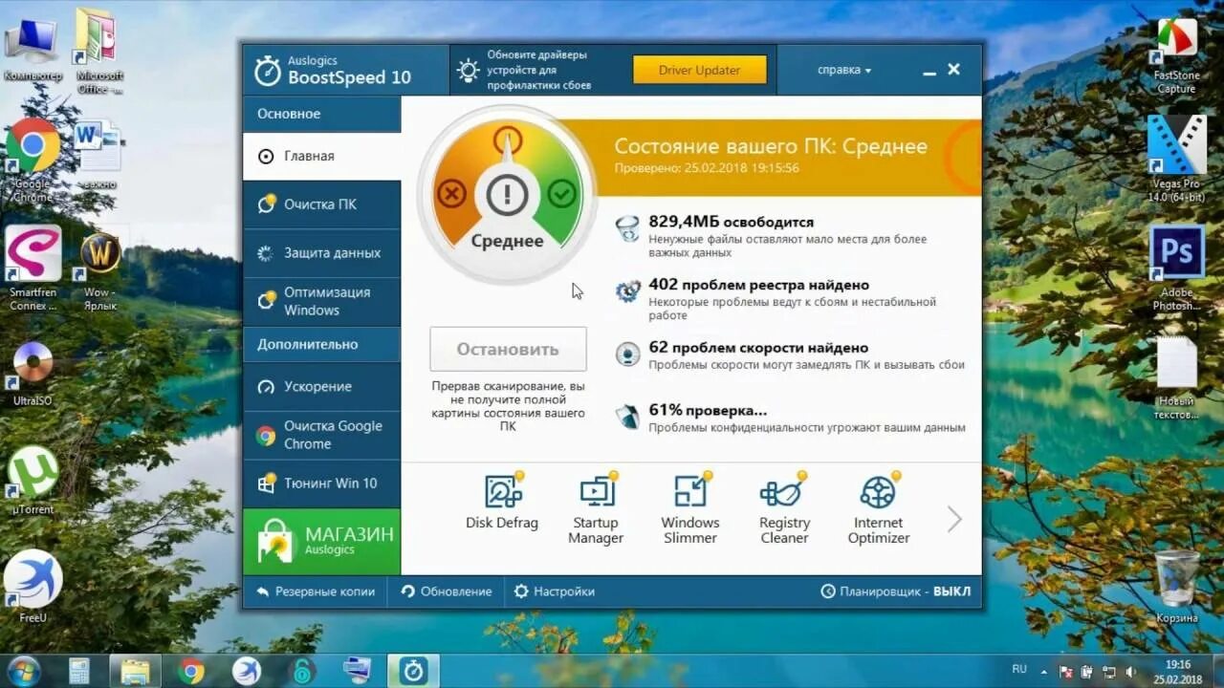Click the red X gauge indicator

coord(450,195)
